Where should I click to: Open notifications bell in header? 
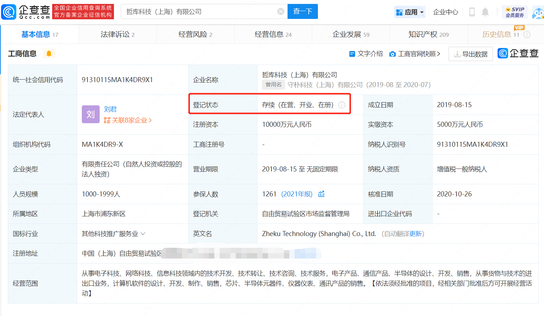pyautogui.click(x=485, y=12)
